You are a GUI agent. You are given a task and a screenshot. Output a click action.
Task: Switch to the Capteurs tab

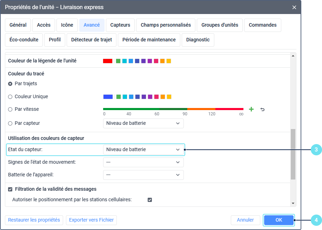(x=120, y=25)
